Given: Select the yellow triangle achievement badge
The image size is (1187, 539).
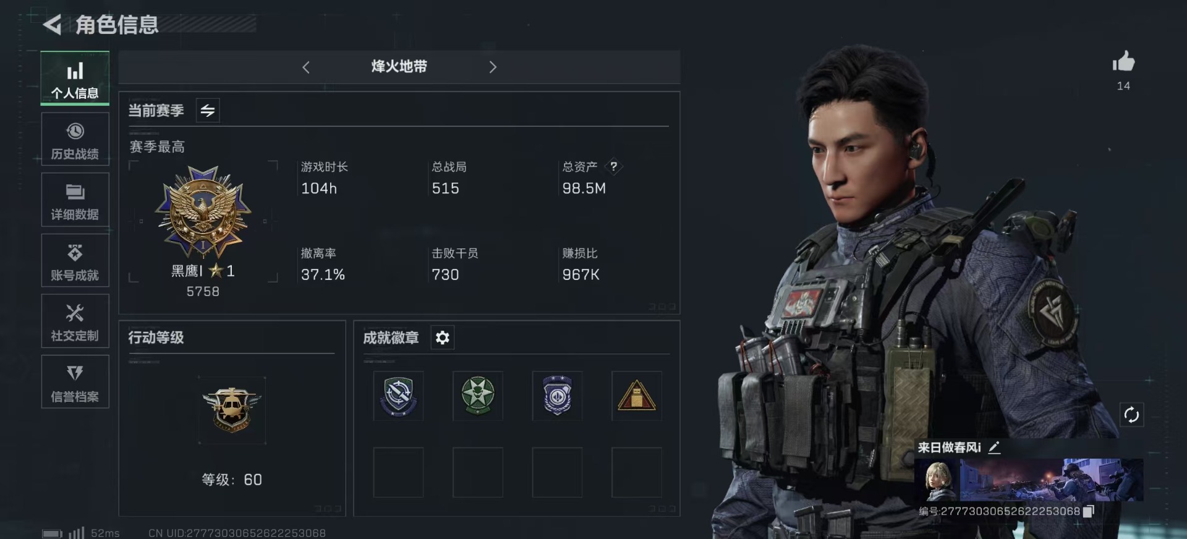Looking at the screenshot, I should (637, 396).
